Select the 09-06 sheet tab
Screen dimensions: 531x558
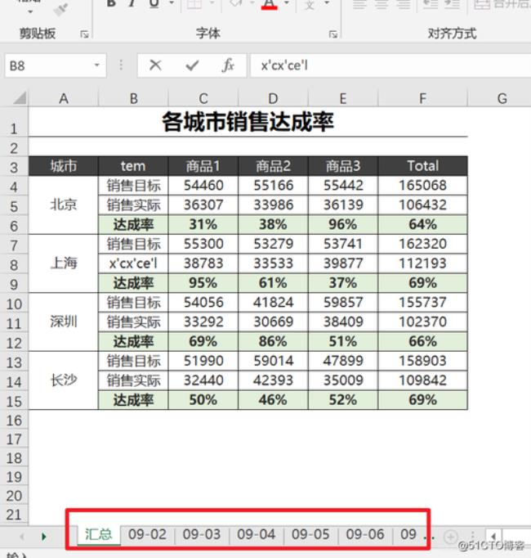[365, 534]
